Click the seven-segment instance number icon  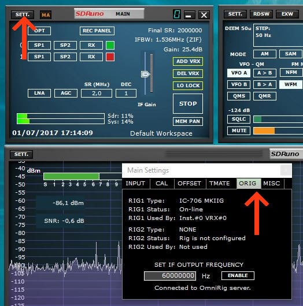(177, 14)
